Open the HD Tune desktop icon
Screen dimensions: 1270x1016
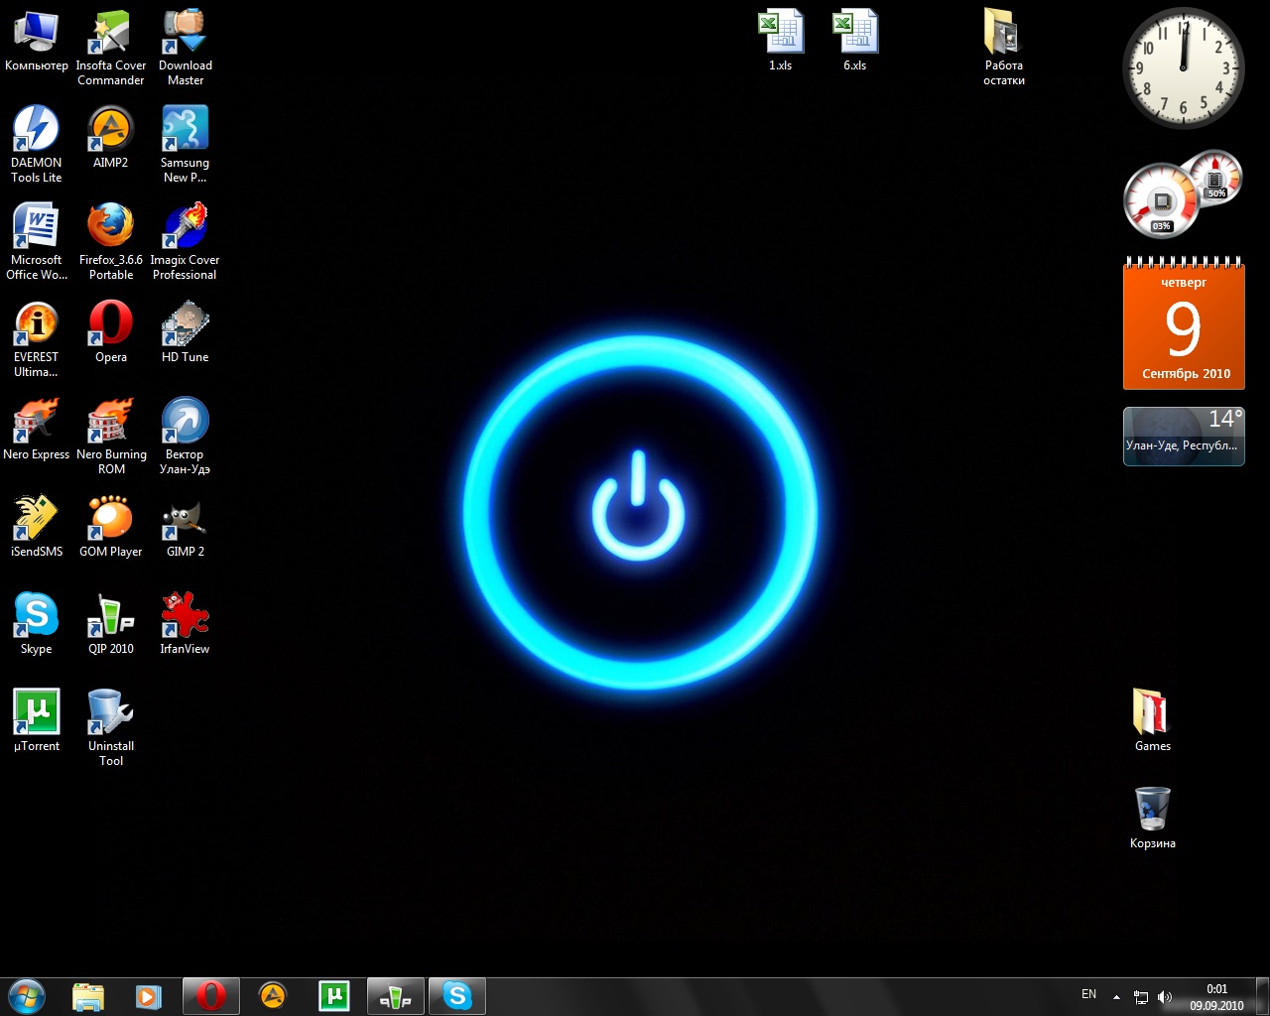tap(185, 323)
